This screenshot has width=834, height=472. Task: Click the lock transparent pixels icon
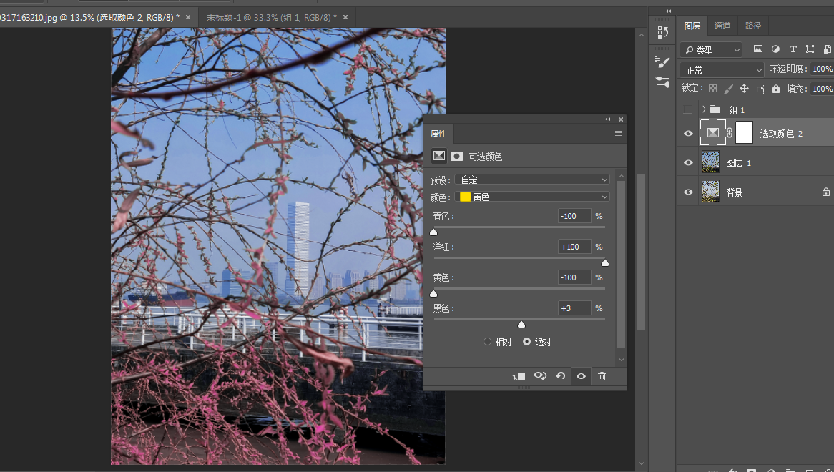point(712,89)
